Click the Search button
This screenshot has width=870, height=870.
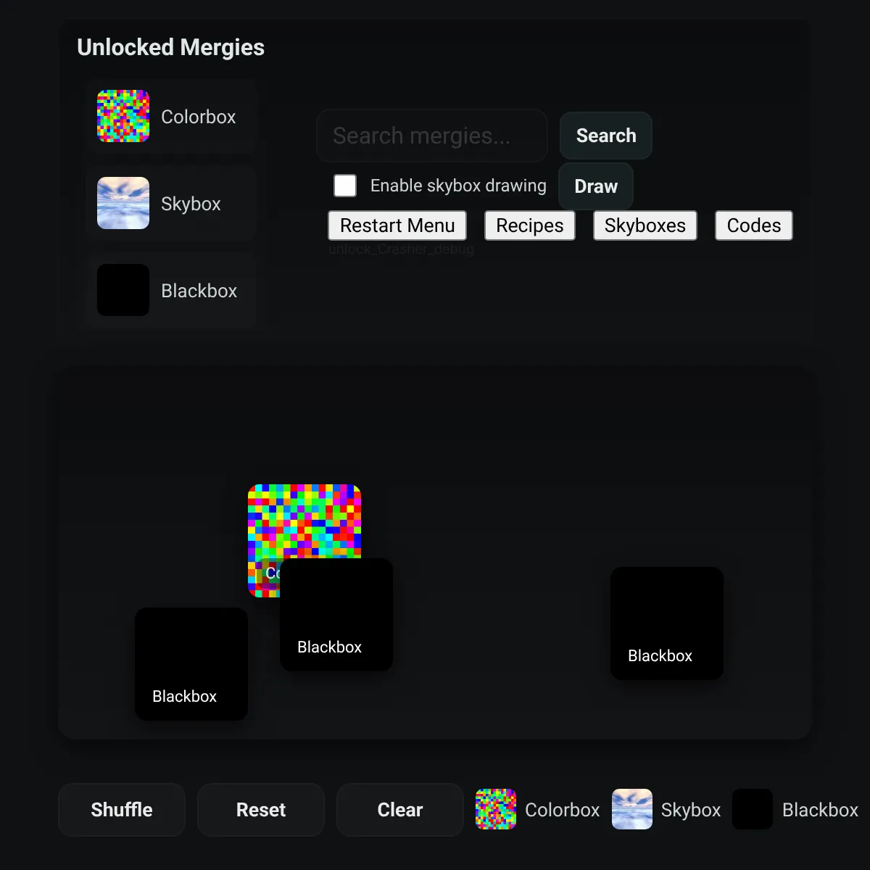click(x=606, y=136)
